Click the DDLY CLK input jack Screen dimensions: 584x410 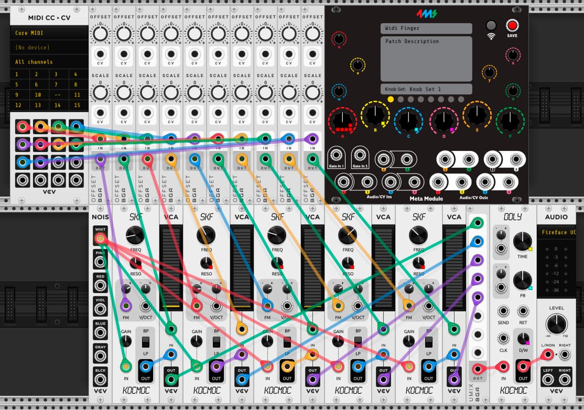tap(503, 339)
